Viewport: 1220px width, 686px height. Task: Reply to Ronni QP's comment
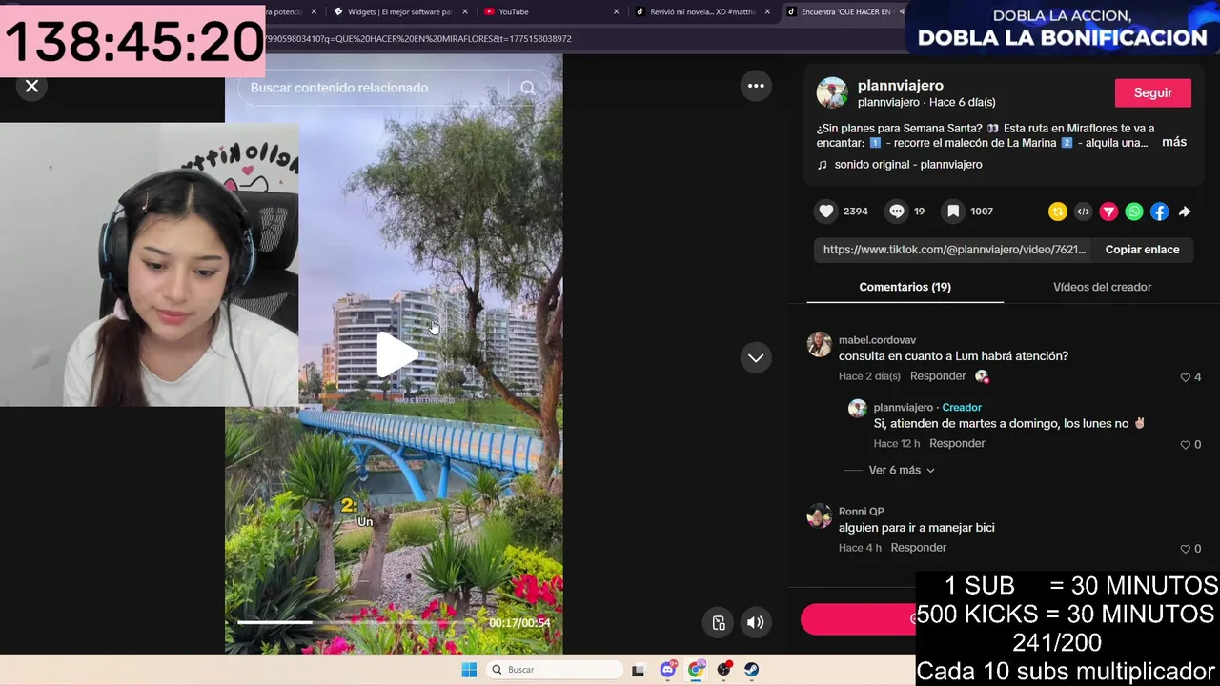(x=919, y=548)
